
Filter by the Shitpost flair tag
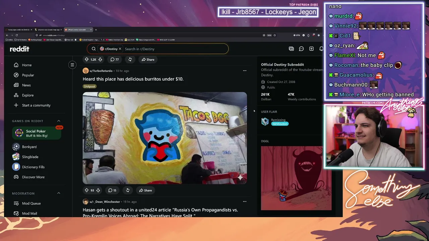(x=89, y=86)
